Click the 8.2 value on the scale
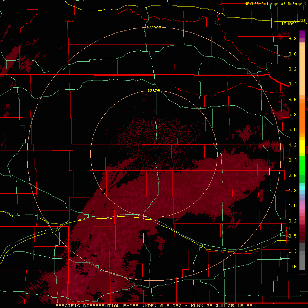Image resolution: width=308 pixels, height=308 pixels. (293, 69)
